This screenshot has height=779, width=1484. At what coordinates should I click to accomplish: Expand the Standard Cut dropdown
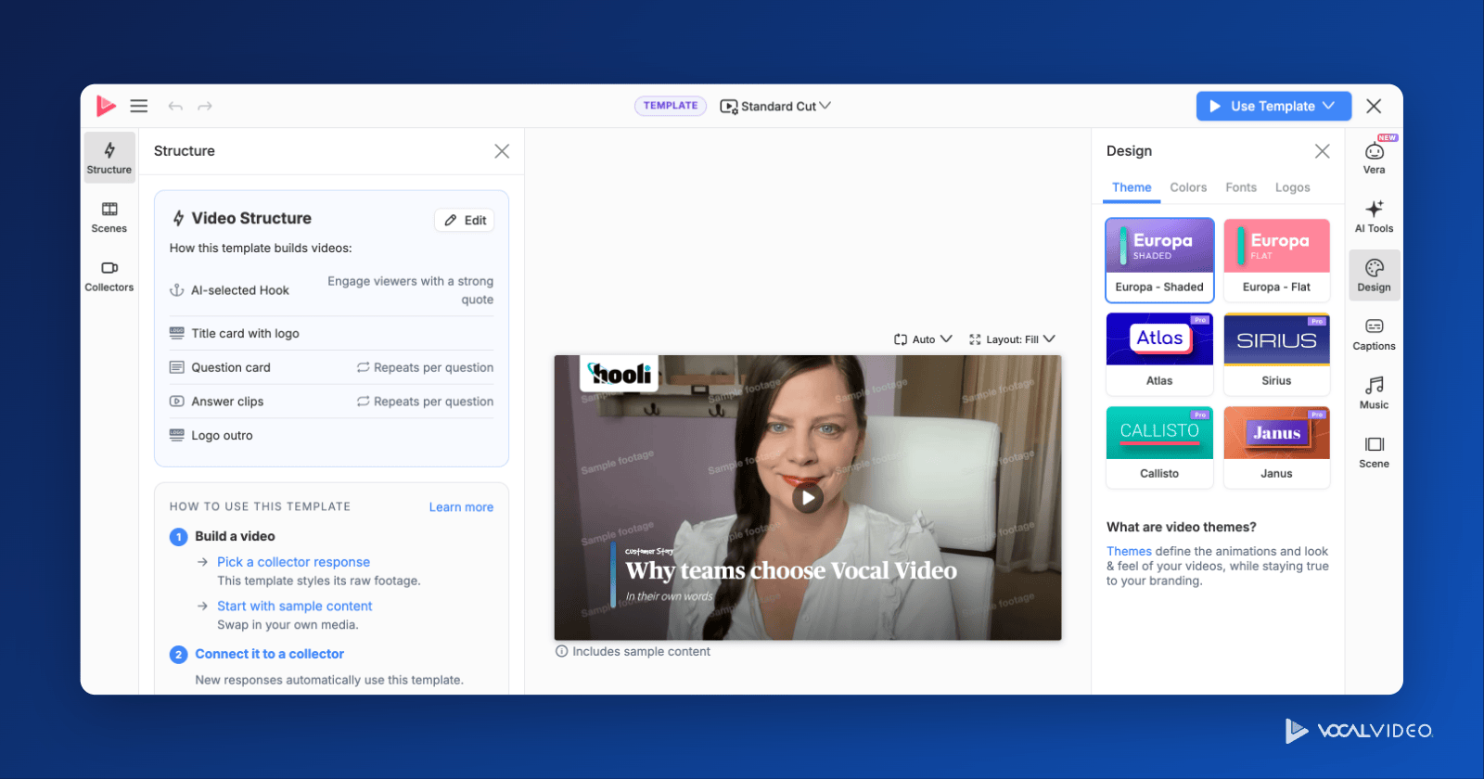point(775,107)
